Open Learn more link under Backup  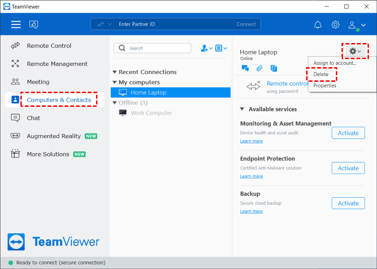(251, 211)
